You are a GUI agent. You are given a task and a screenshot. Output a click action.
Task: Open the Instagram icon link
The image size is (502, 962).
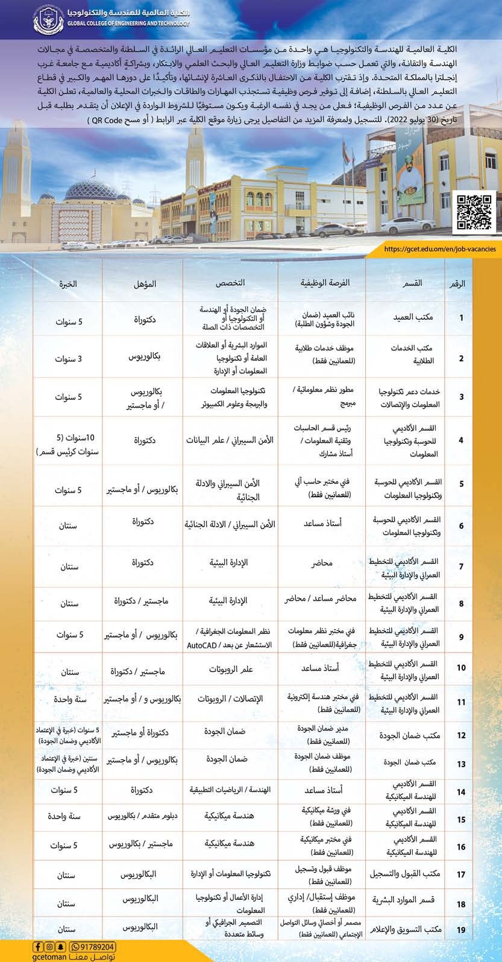48,946
